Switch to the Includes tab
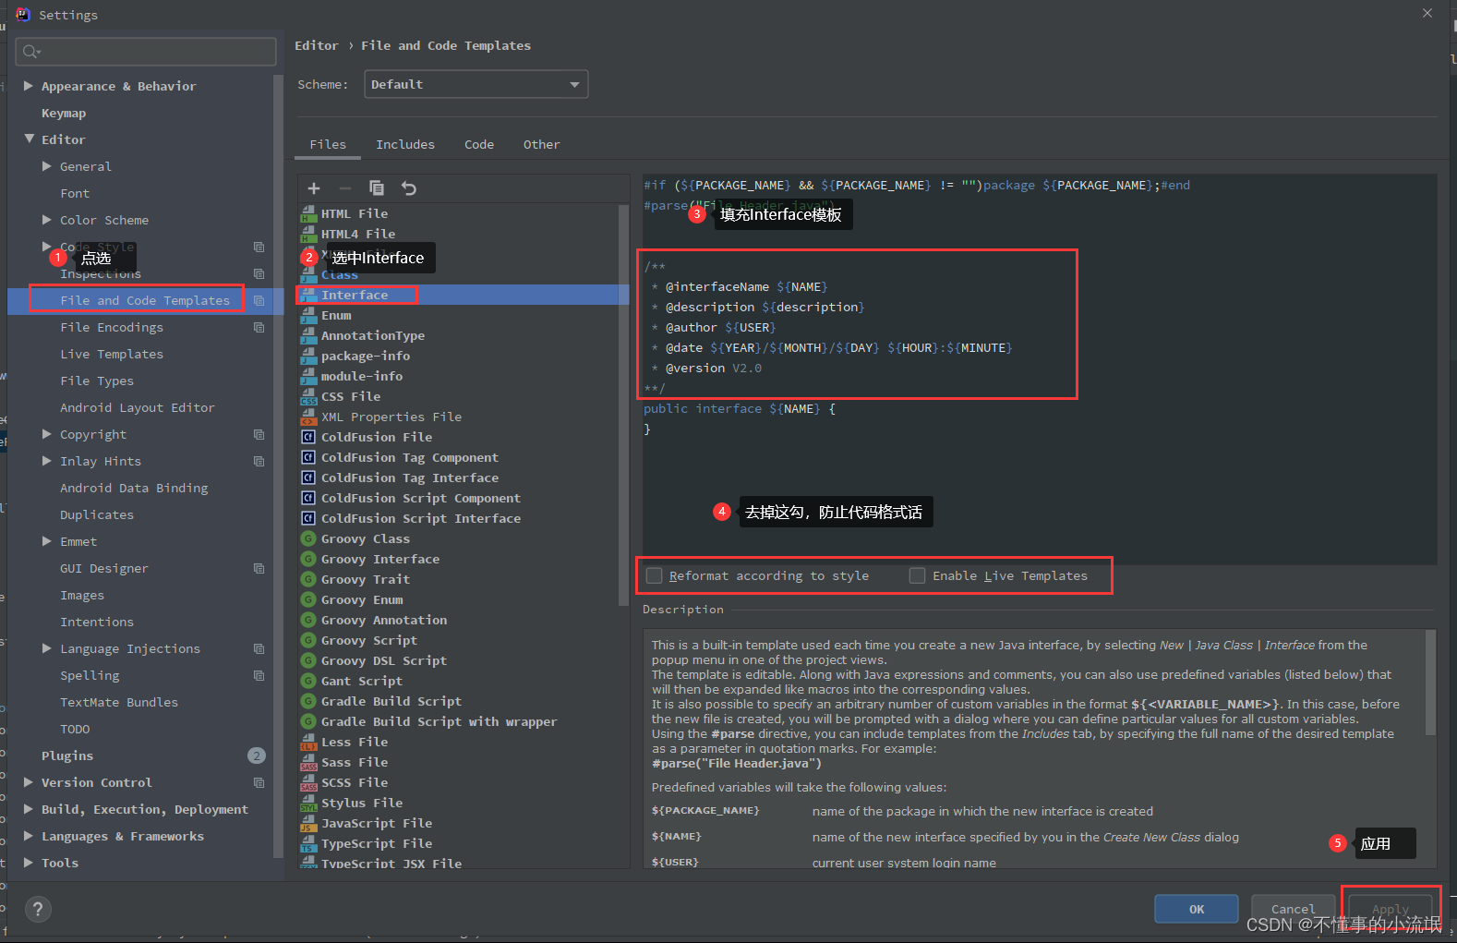The height and width of the screenshot is (943, 1457). click(x=405, y=145)
